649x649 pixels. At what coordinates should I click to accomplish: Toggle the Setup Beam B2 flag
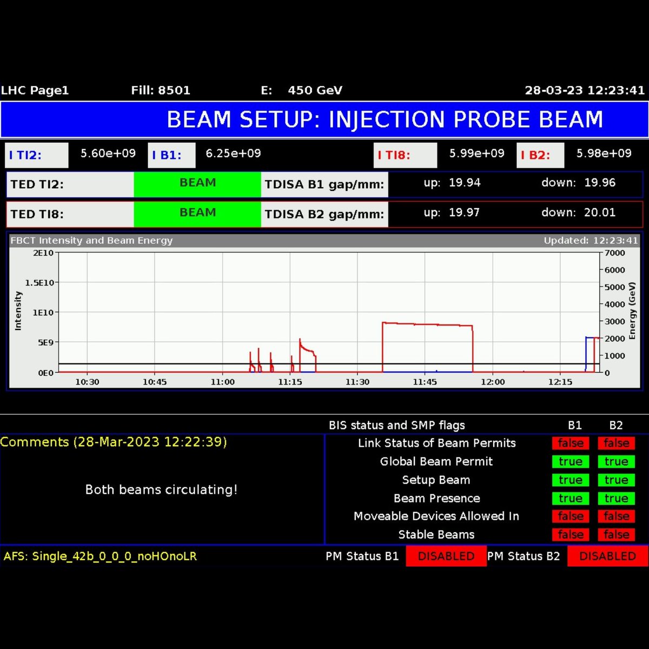tap(616, 480)
